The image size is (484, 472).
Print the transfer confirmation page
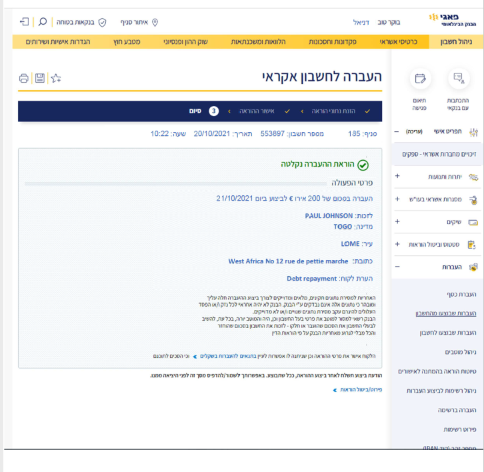click(x=24, y=79)
